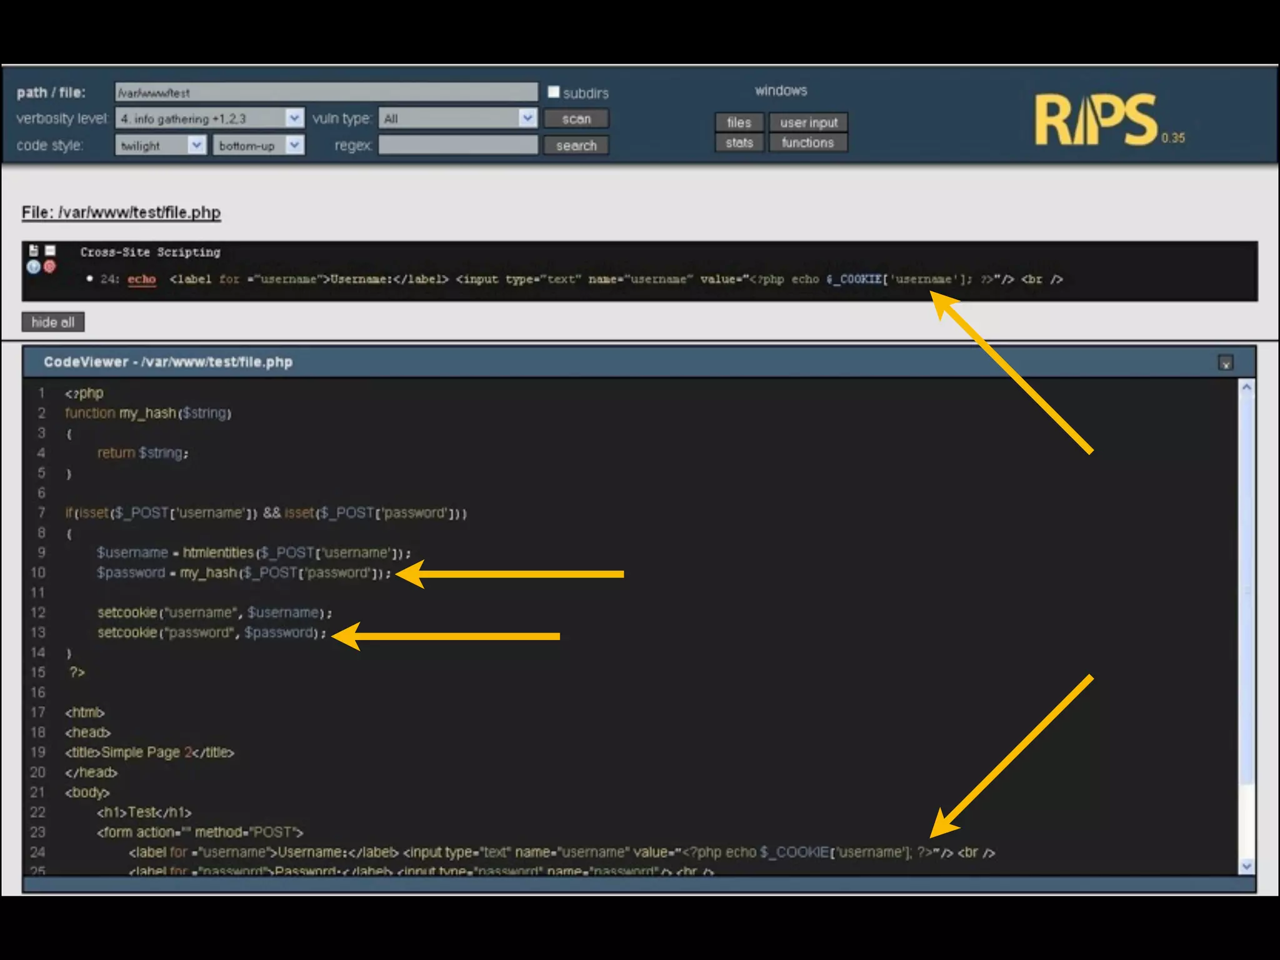Enable the subdirs checkbox

554,92
